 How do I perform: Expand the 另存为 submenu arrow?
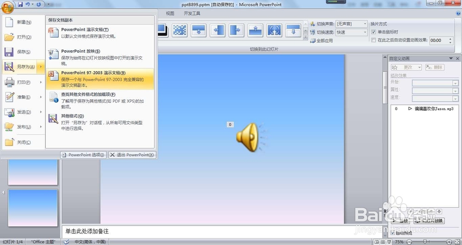[x=41, y=67]
